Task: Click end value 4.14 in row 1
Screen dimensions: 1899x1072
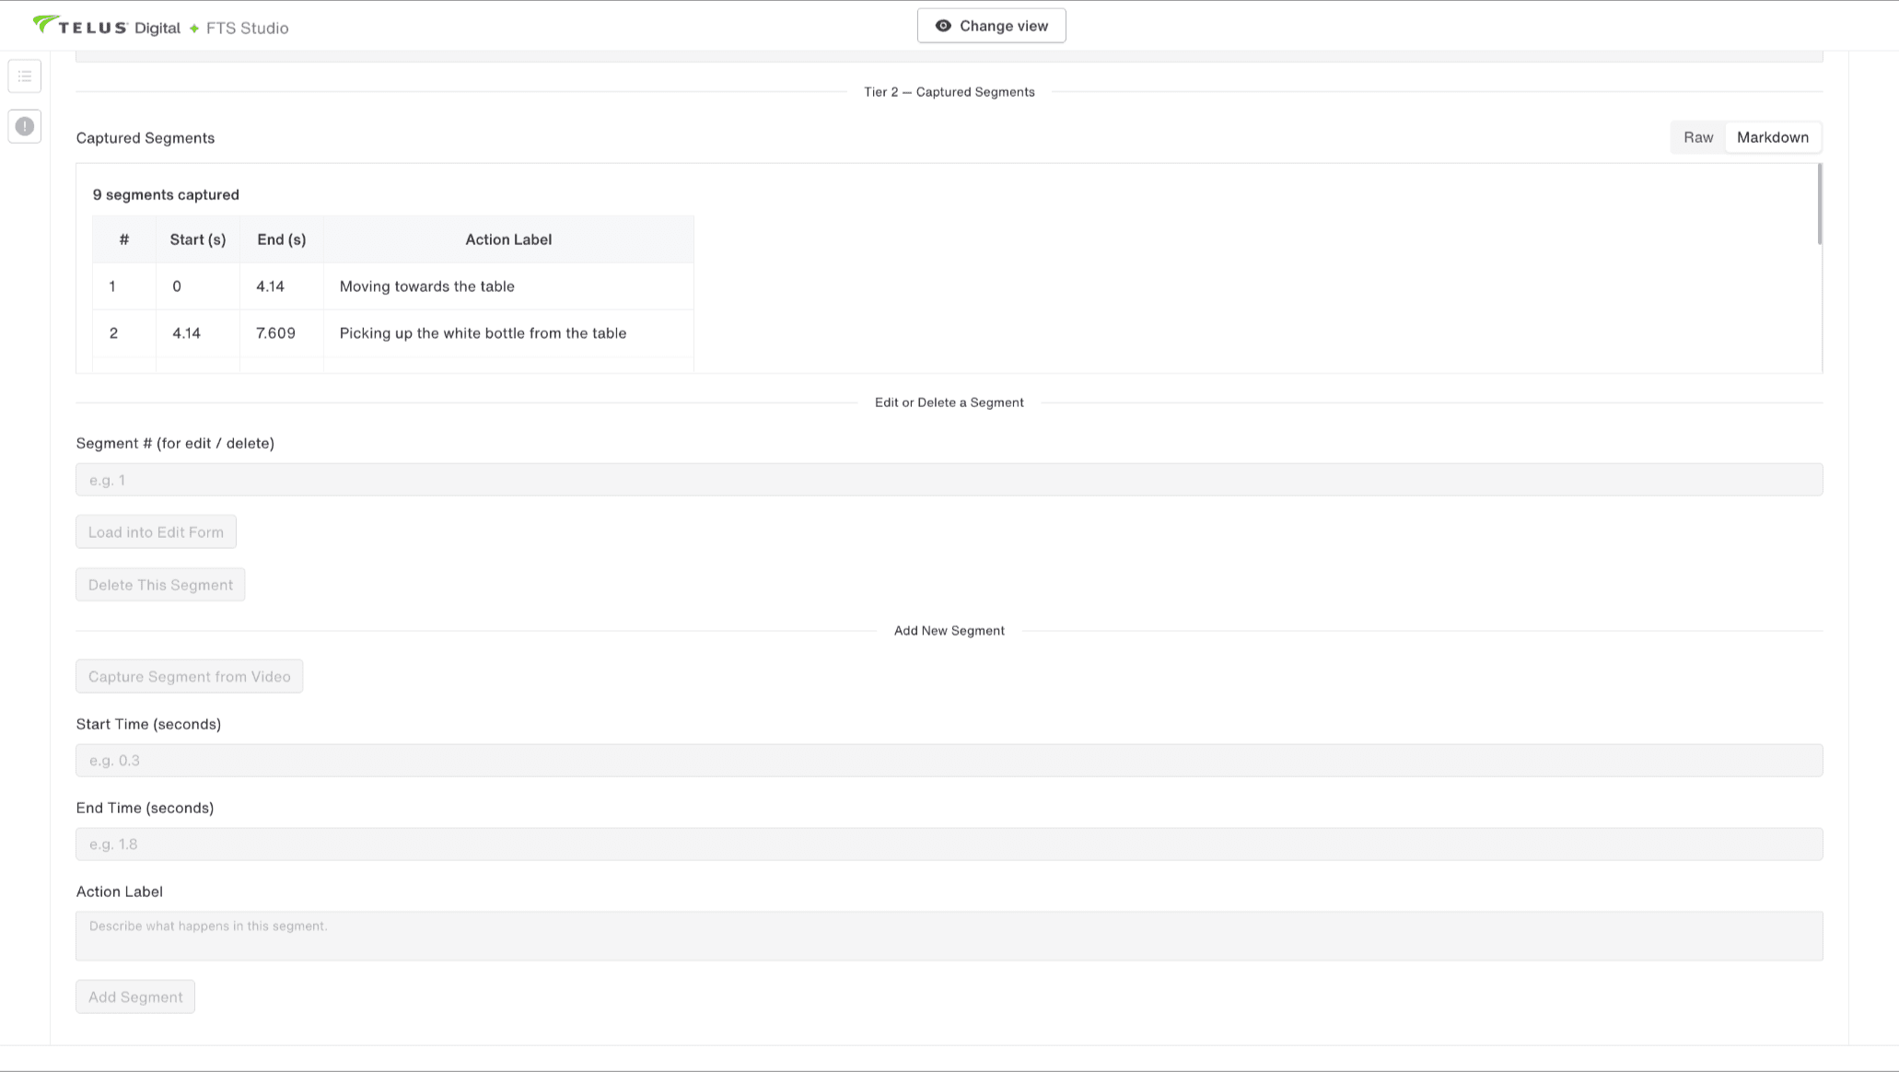Action: tap(270, 286)
